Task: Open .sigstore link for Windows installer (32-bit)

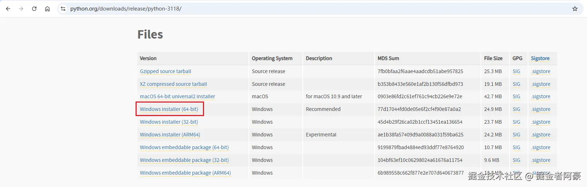Action: [x=541, y=122]
